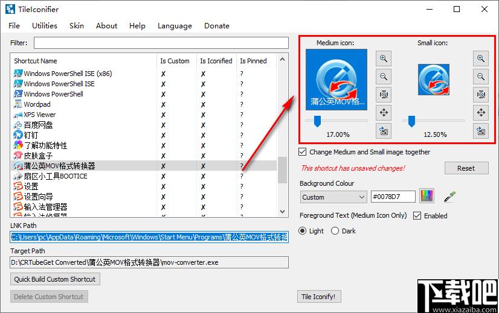Select the 了解功能特性 shortcut

point(145,145)
